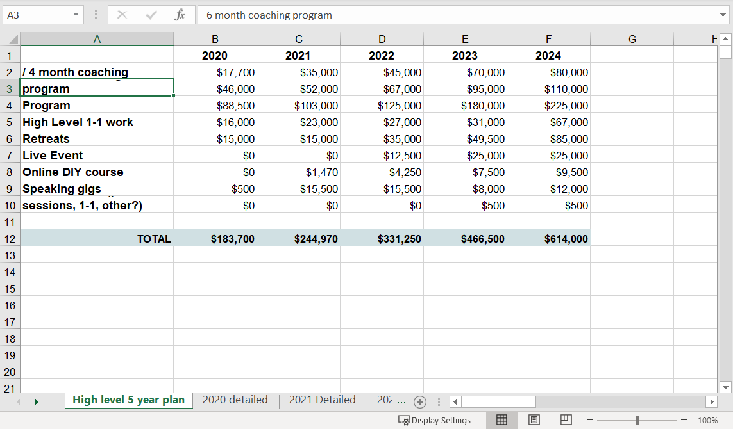
Task: Click the zoom out minus icon
Action: coord(589,420)
